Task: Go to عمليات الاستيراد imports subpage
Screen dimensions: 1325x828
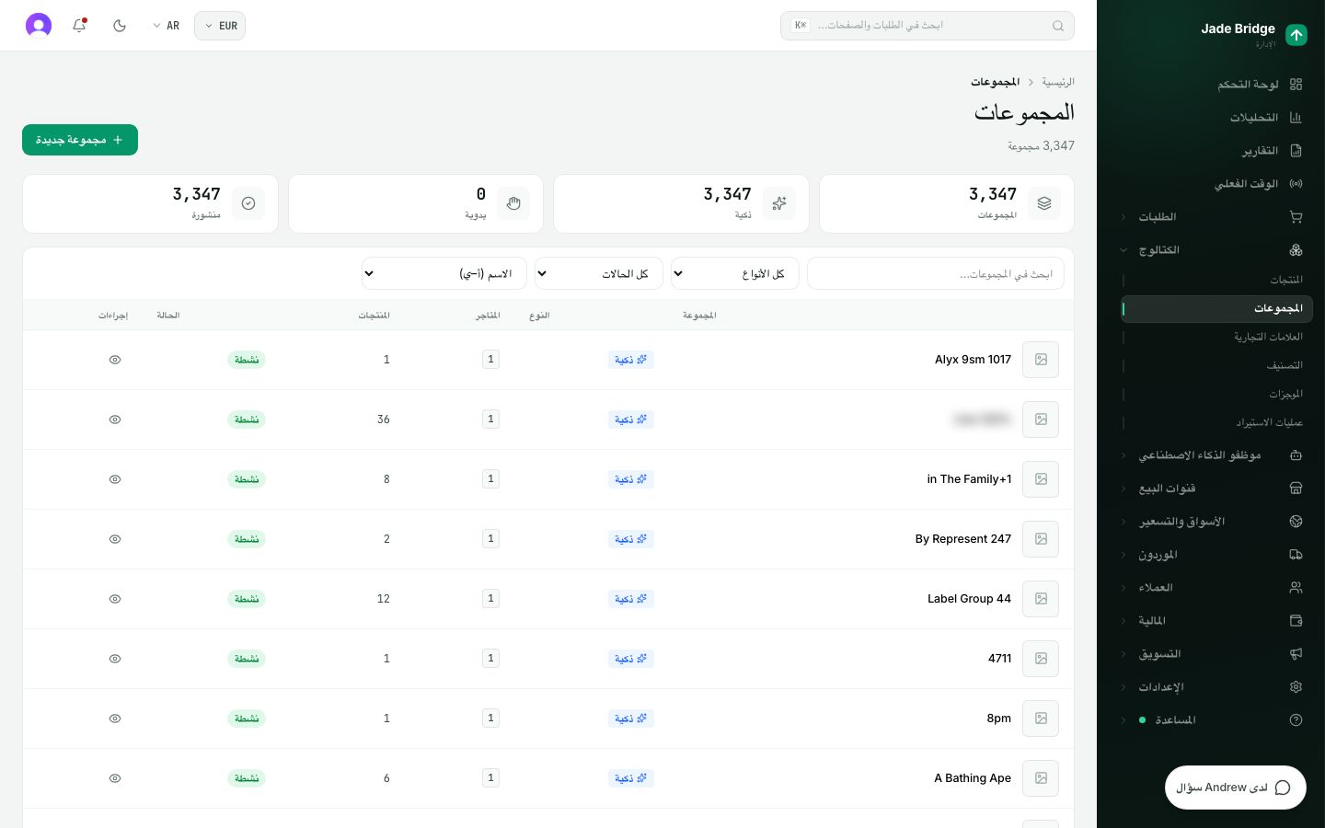Action: 1216,422
